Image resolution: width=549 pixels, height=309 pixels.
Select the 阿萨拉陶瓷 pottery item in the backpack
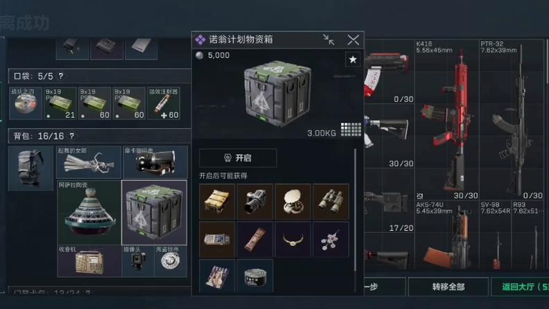[x=89, y=212]
